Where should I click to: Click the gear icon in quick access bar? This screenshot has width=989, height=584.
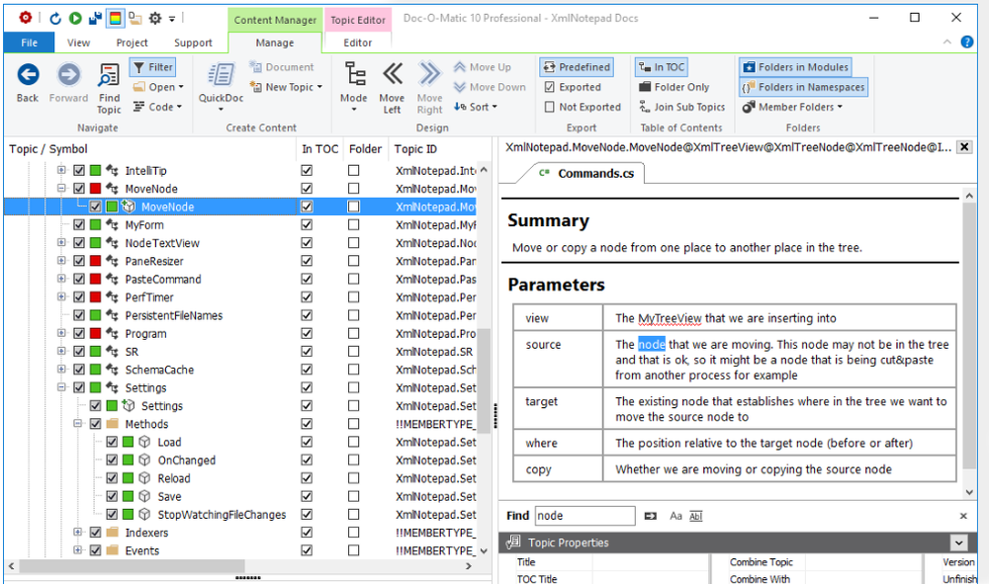(155, 18)
